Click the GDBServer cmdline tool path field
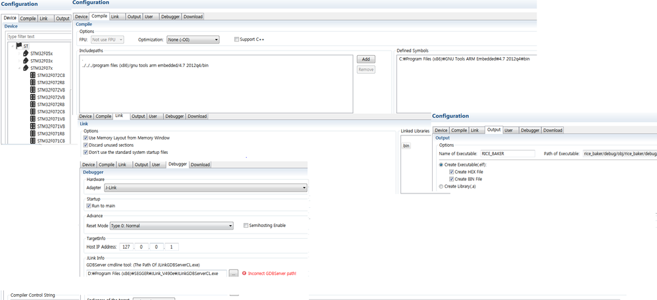 [x=157, y=274]
